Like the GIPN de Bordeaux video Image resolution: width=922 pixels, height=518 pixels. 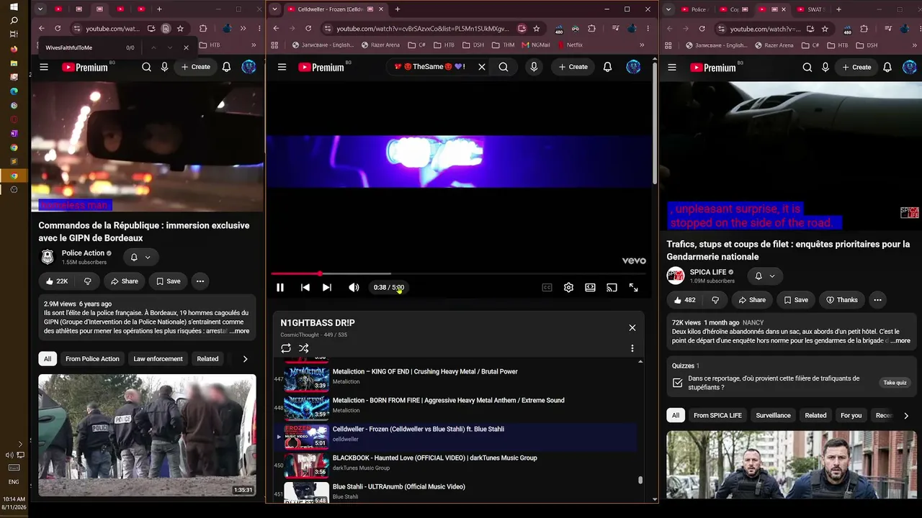pyautogui.click(x=56, y=281)
